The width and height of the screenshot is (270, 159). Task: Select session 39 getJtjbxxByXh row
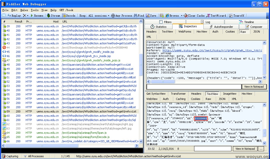pyautogui.click(x=70, y=26)
